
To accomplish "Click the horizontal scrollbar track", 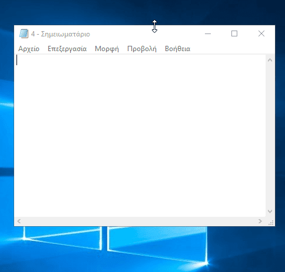I will point(140,221).
